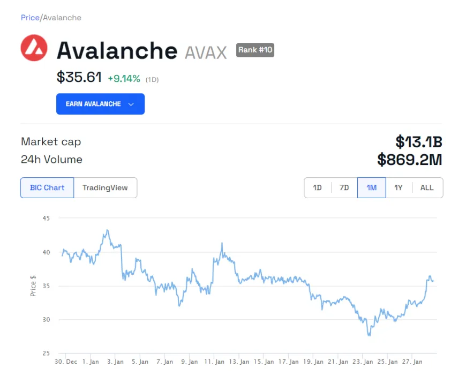Select the 7D timeframe button
Viewport: 466px width, 376px height.
(344, 187)
